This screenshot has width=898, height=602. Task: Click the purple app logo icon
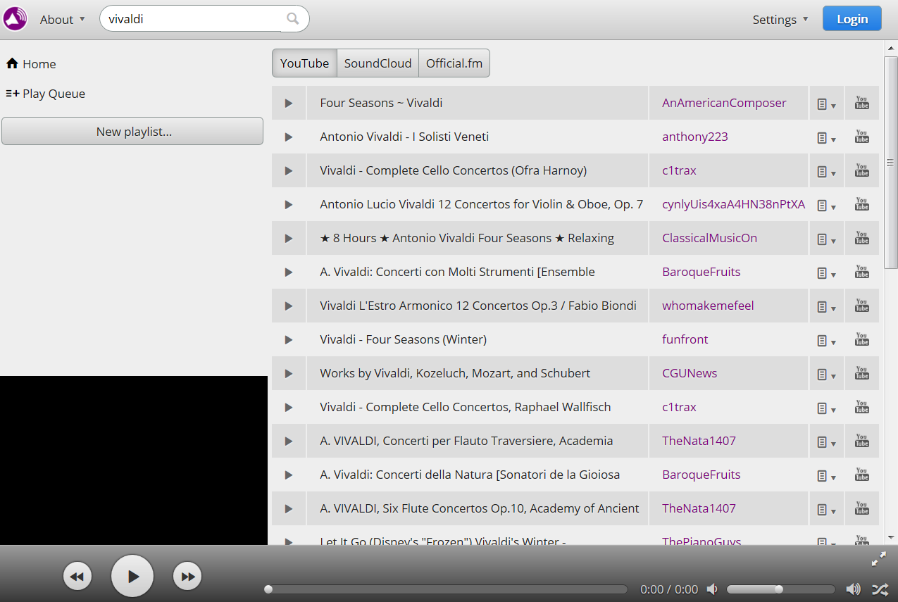tap(15, 19)
